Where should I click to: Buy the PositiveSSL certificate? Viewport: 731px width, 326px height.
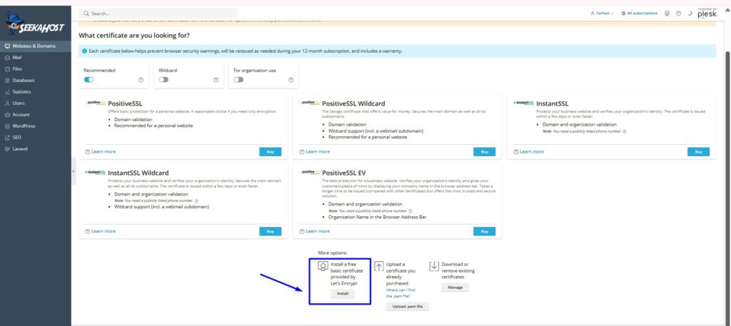pyautogui.click(x=271, y=152)
